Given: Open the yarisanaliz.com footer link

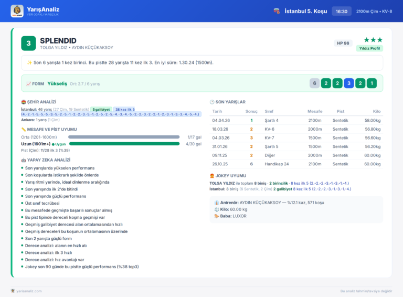Looking at the screenshot, I should point(29,291).
